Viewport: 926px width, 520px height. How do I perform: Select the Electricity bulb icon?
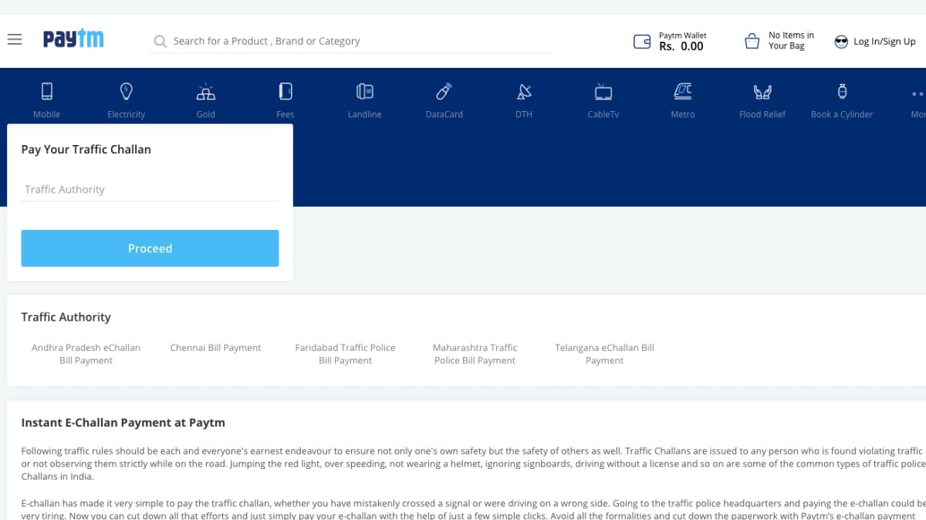[127, 92]
